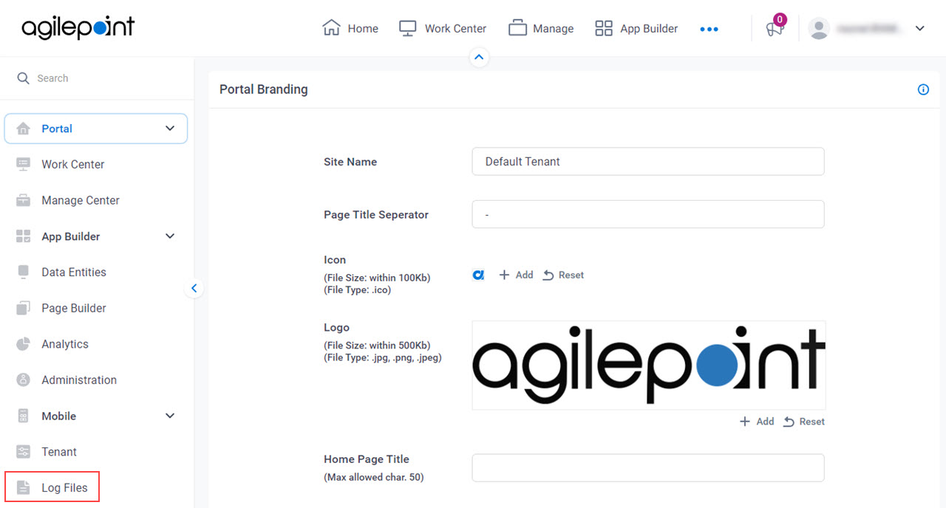The height and width of the screenshot is (508, 946).
Task: Click the sidebar Search field
Action: pyautogui.click(x=97, y=78)
